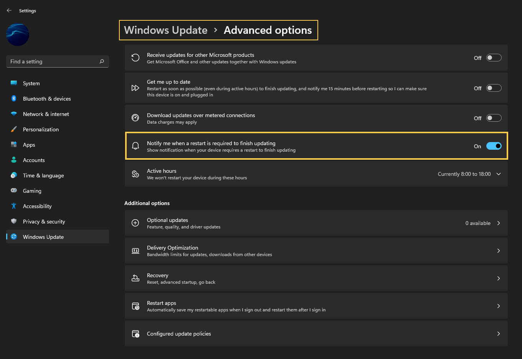Click the Additional options heading
The height and width of the screenshot is (359, 522).
pos(147,203)
